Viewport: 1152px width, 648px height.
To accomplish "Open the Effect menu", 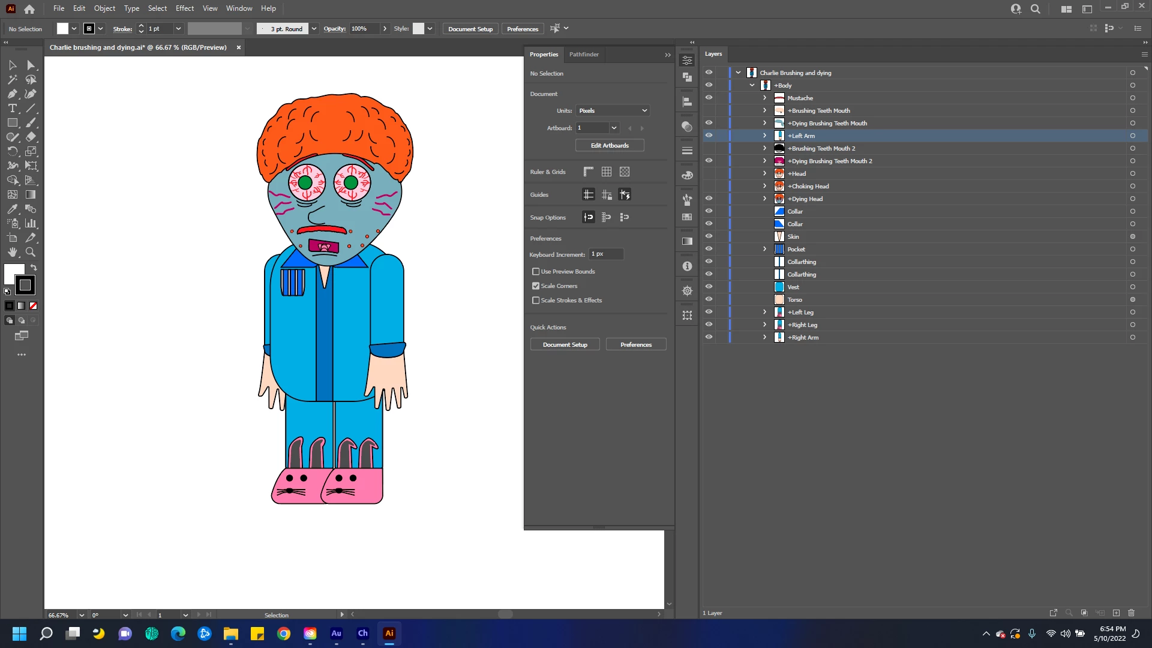I will (x=184, y=8).
